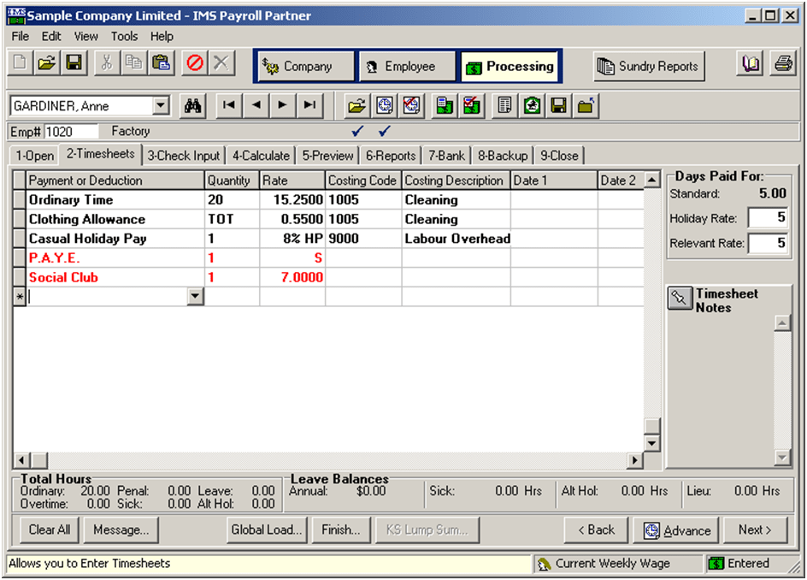
Task: Toggle the Processing view button
Action: point(510,65)
